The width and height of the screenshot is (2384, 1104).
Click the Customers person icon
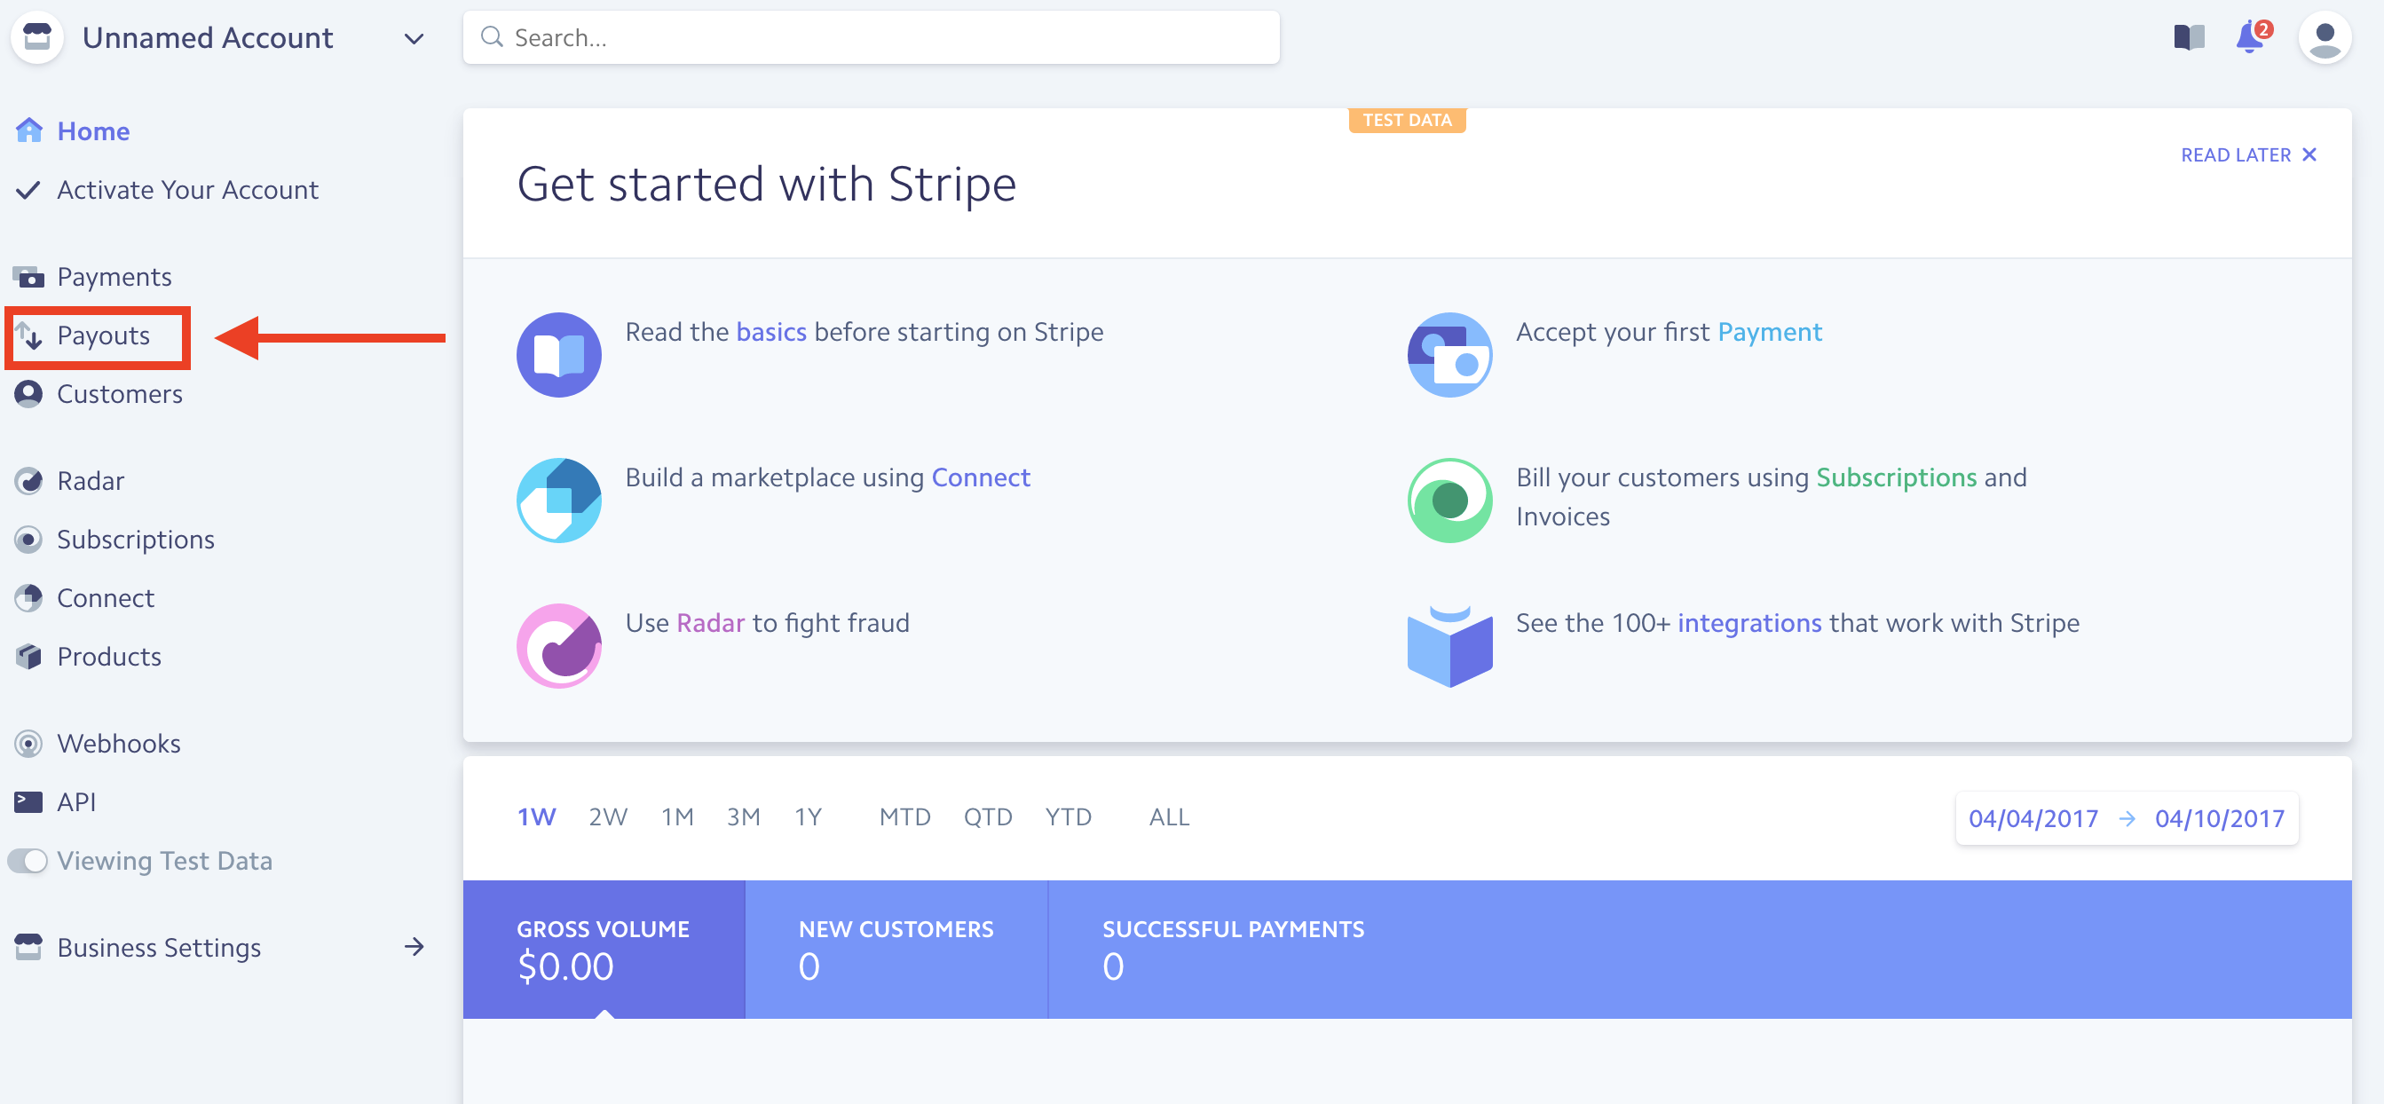(x=28, y=393)
